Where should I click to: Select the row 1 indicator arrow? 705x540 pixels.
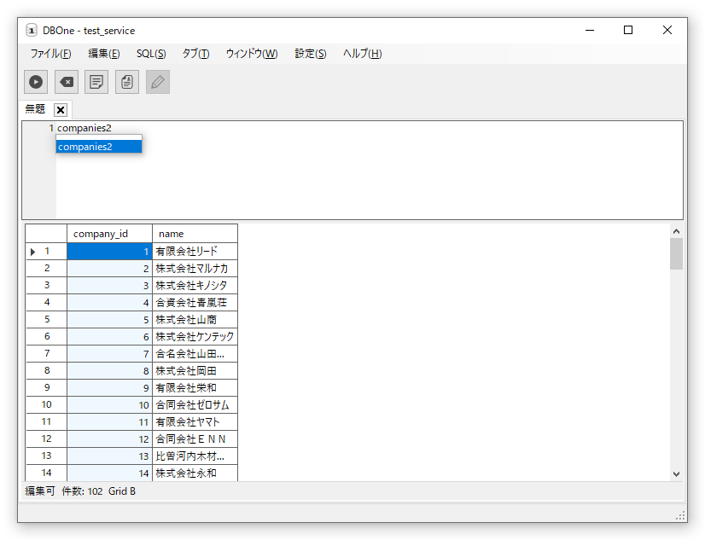[33, 252]
